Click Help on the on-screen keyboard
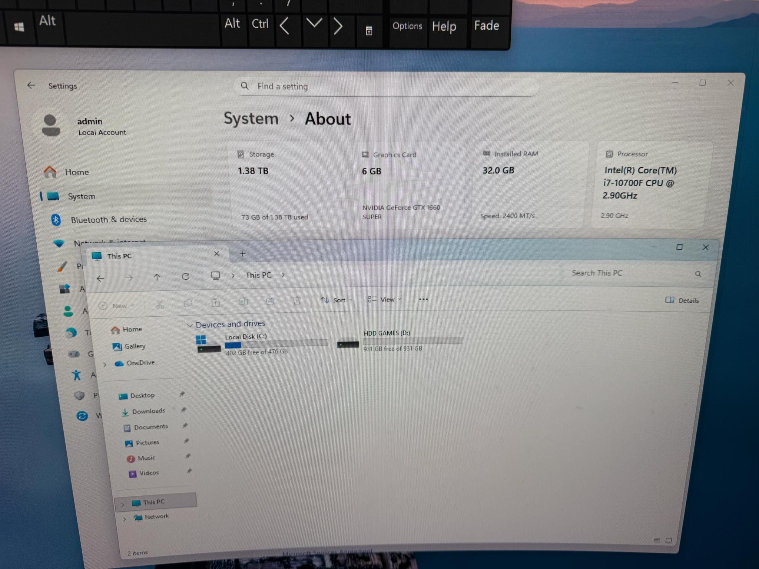This screenshot has width=759, height=569. [x=444, y=27]
